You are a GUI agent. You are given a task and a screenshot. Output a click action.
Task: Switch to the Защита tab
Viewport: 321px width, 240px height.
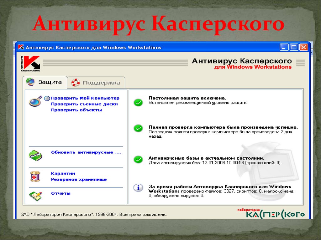click(45, 82)
